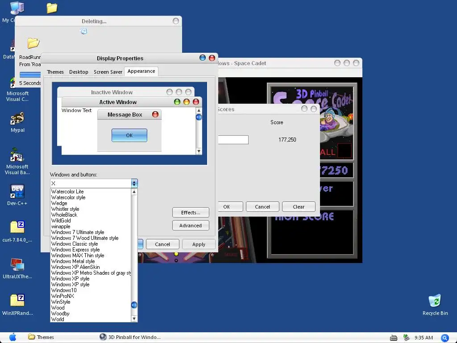
Task: Click Cancel in Display Properties
Action: tap(162, 244)
